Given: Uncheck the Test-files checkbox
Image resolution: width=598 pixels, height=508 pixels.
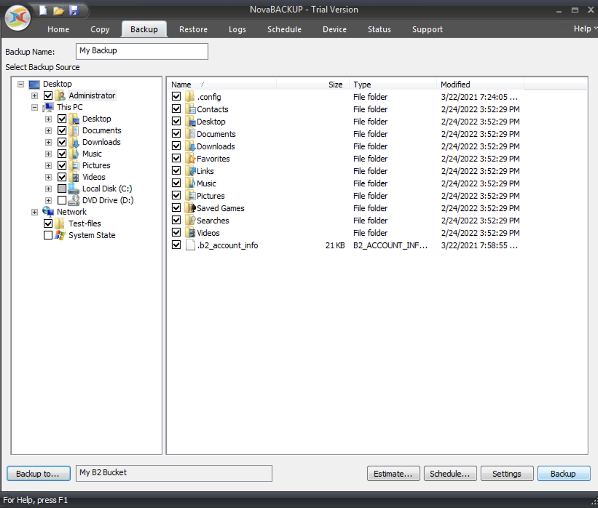Looking at the screenshot, I should pyautogui.click(x=48, y=224).
